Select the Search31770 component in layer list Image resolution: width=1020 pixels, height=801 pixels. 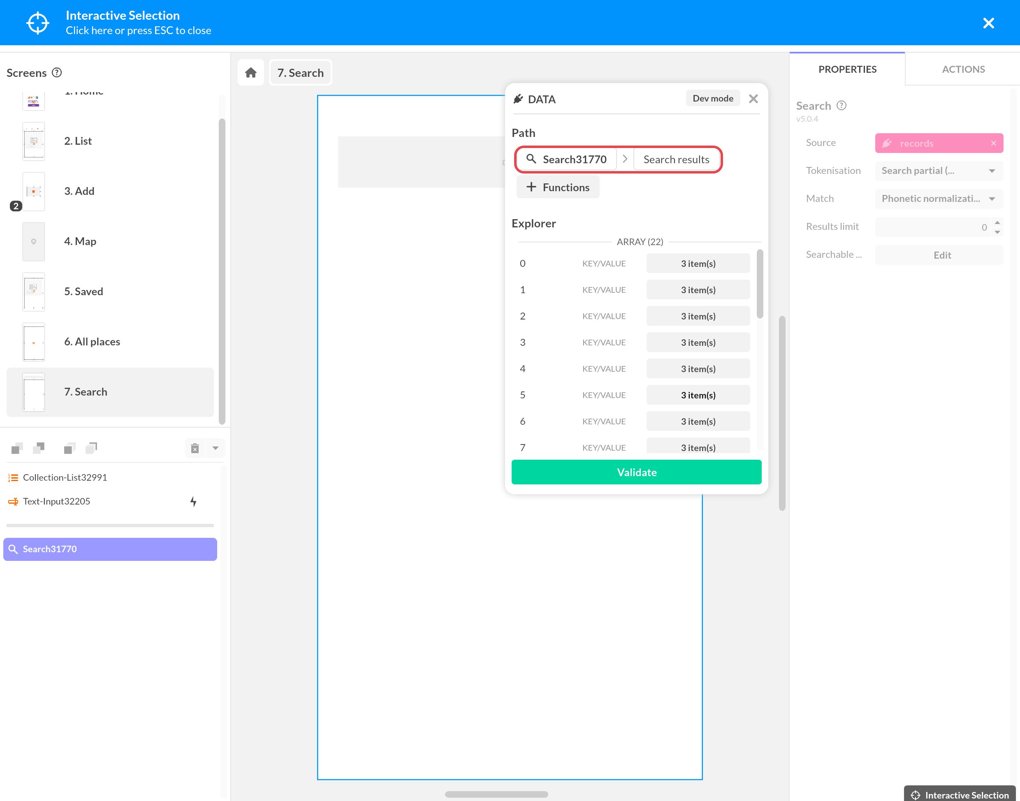110,549
